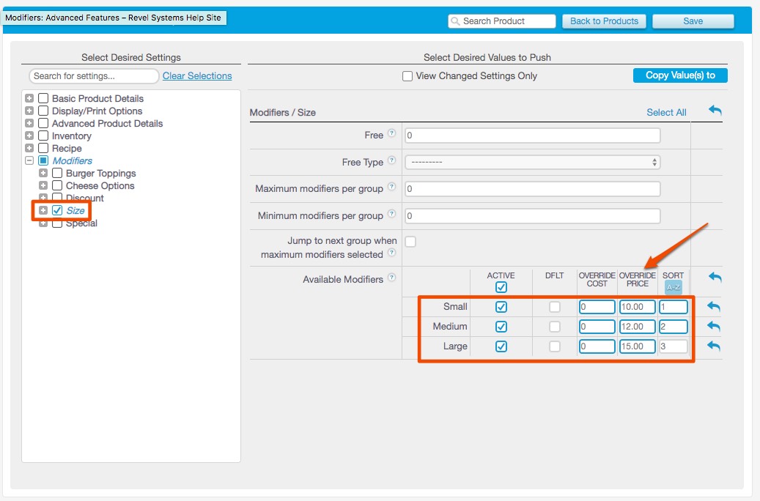Click help icon beside Maximum modifiers per group
Image resolution: width=760 pixels, height=501 pixels.
391,188
